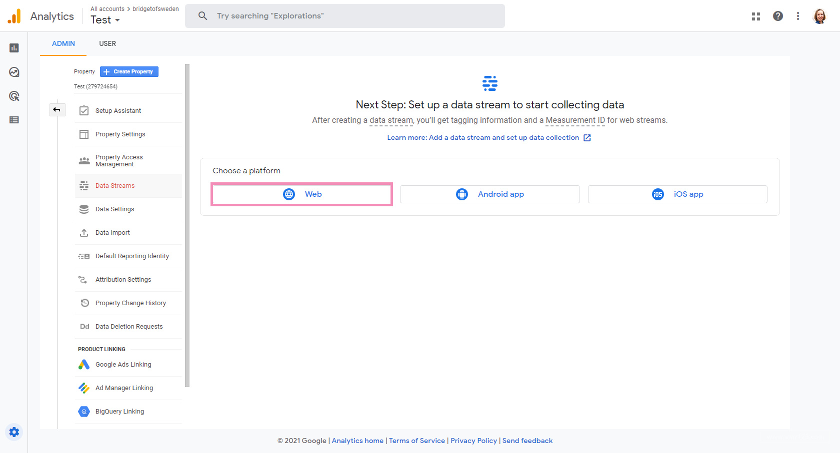The image size is (840, 453).
Task: Click the Setup Assistant checkmark icon
Action: (x=84, y=111)
